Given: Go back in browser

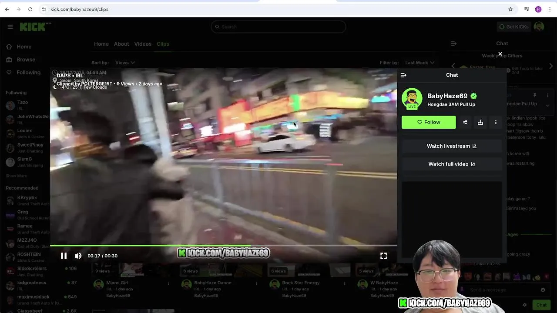Looking at the screenshot, I should click(7, 9).
